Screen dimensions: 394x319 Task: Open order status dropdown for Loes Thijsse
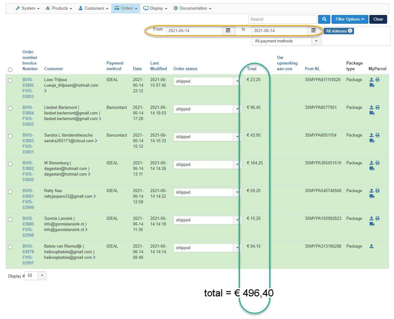(207, 81)
